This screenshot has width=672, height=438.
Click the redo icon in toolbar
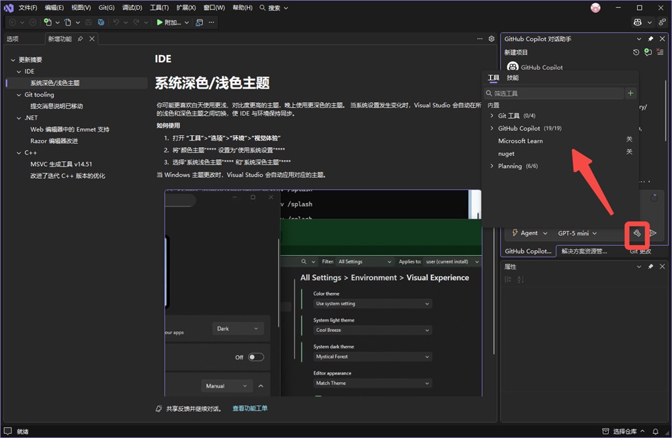pos(136,22)
